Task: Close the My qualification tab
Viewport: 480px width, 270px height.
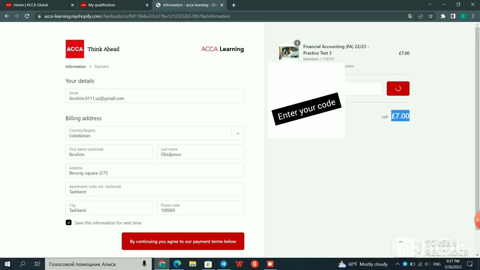Action: 147,5
